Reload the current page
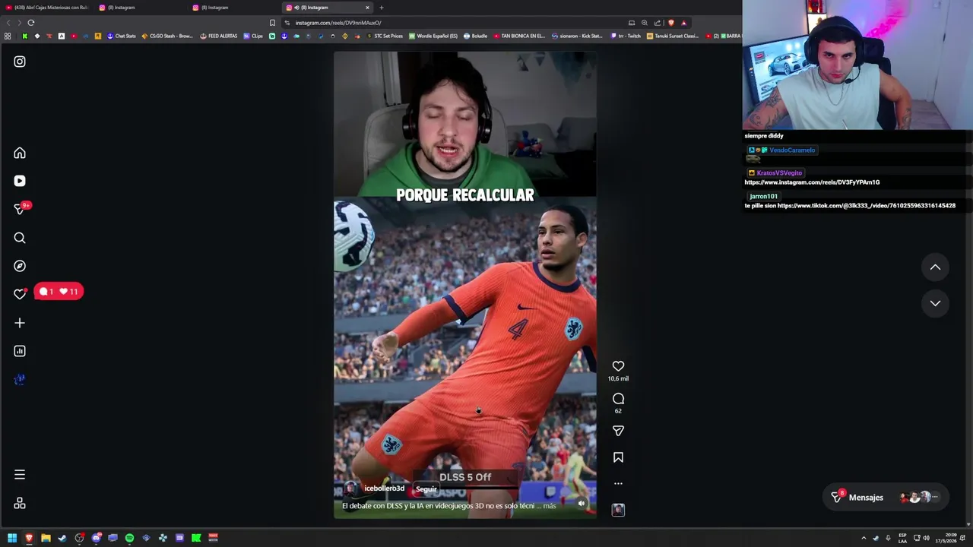 pyautogui.click(x=31, y=23)
